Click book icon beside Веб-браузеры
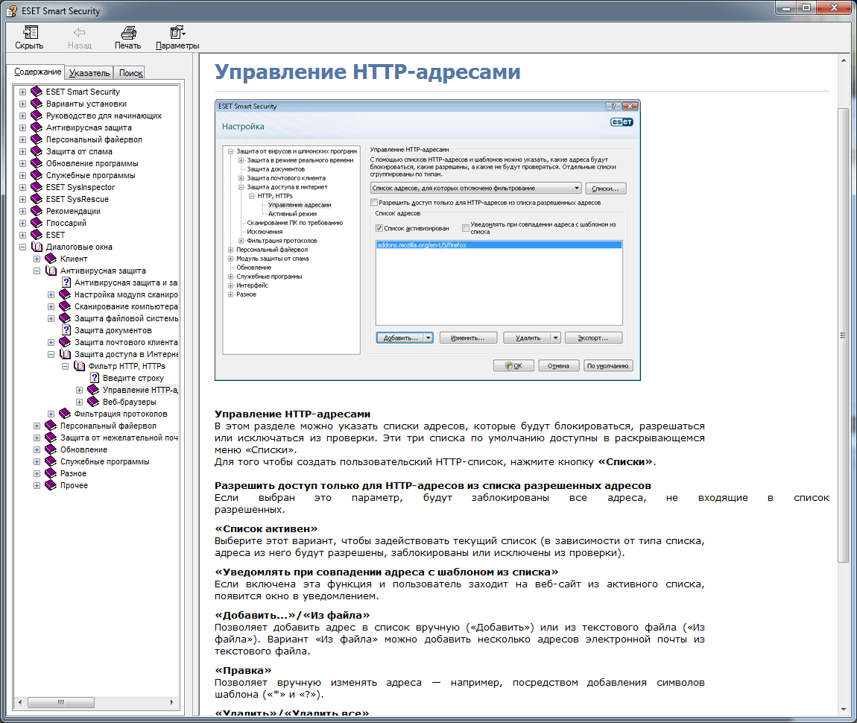This screenshot has width=857, height=723. click(x=93, y=402)
